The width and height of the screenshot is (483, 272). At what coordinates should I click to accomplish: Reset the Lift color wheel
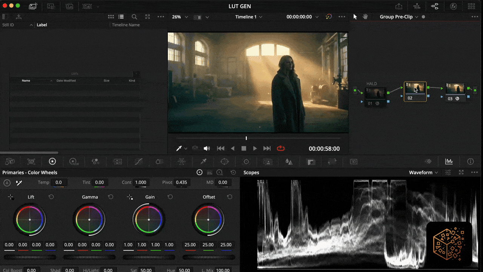(51, 197)
